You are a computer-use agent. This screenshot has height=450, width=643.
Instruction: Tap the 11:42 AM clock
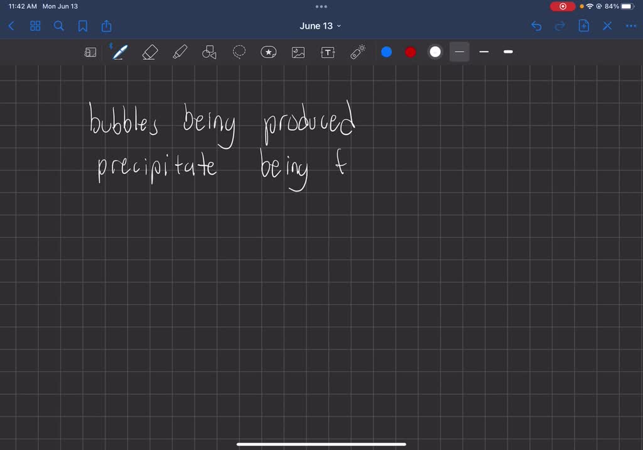click(23, 6)
